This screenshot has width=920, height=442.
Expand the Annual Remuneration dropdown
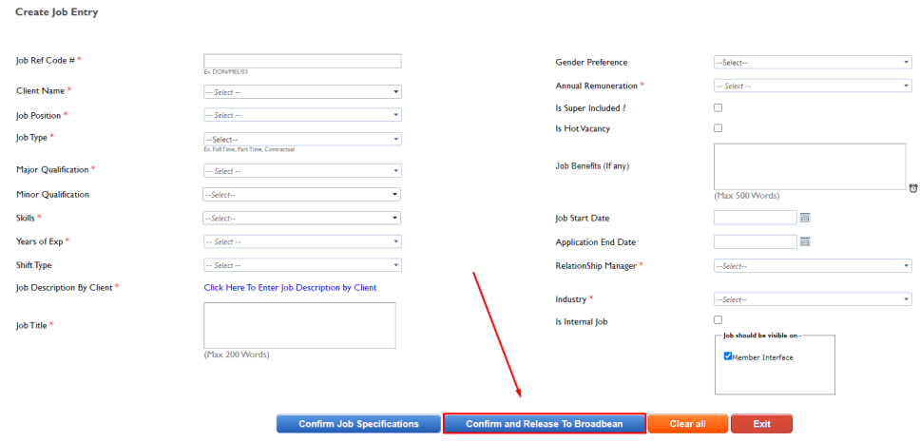(813, 86)
